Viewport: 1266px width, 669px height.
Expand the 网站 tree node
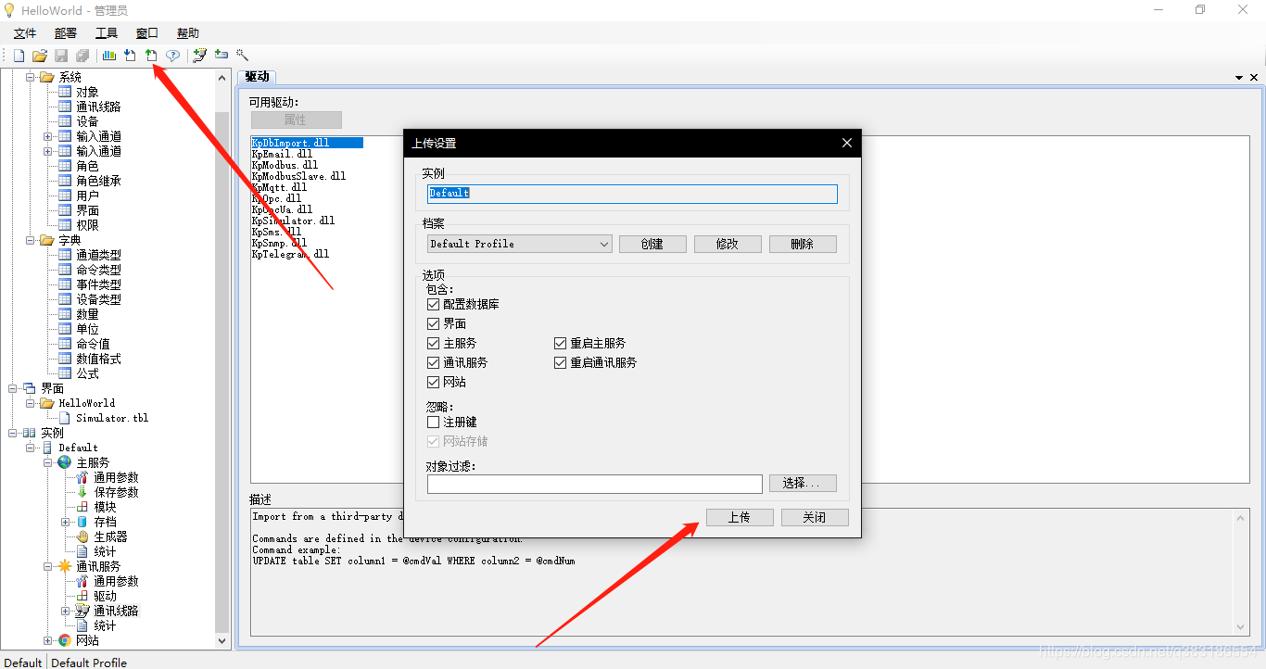tap(48, 640)
